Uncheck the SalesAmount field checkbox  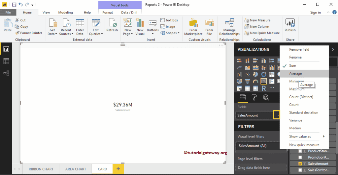tap(300, 163)
